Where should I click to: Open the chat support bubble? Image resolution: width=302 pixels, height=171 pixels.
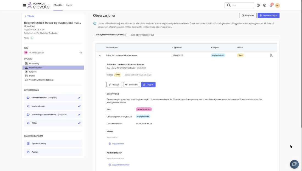[294, 164]
